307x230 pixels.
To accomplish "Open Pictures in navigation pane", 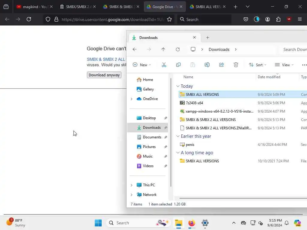I will pos(149,147).
